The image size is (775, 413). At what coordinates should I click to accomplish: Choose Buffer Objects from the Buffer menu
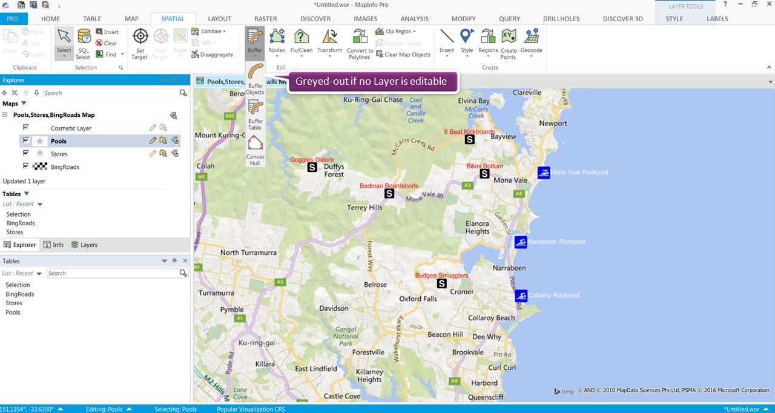click(x=255, y=79)
